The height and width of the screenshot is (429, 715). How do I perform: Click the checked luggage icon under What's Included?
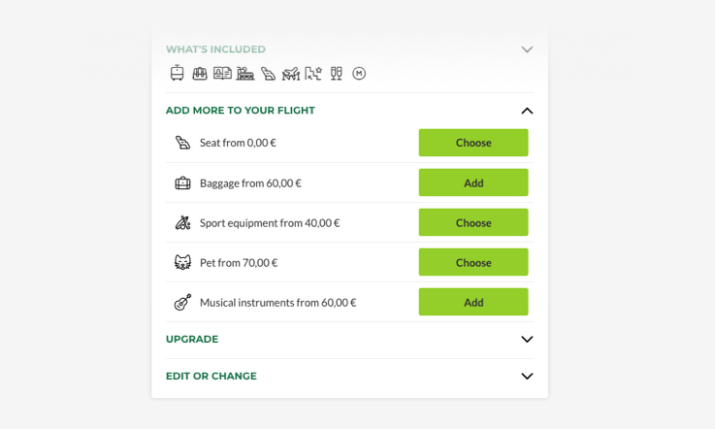click(x=200, y=73)
